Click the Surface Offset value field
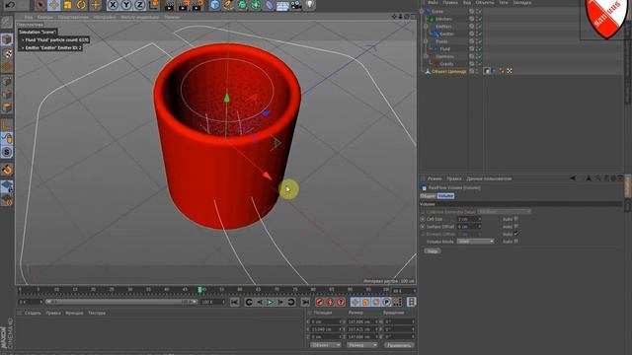 [x=467, y=227]
